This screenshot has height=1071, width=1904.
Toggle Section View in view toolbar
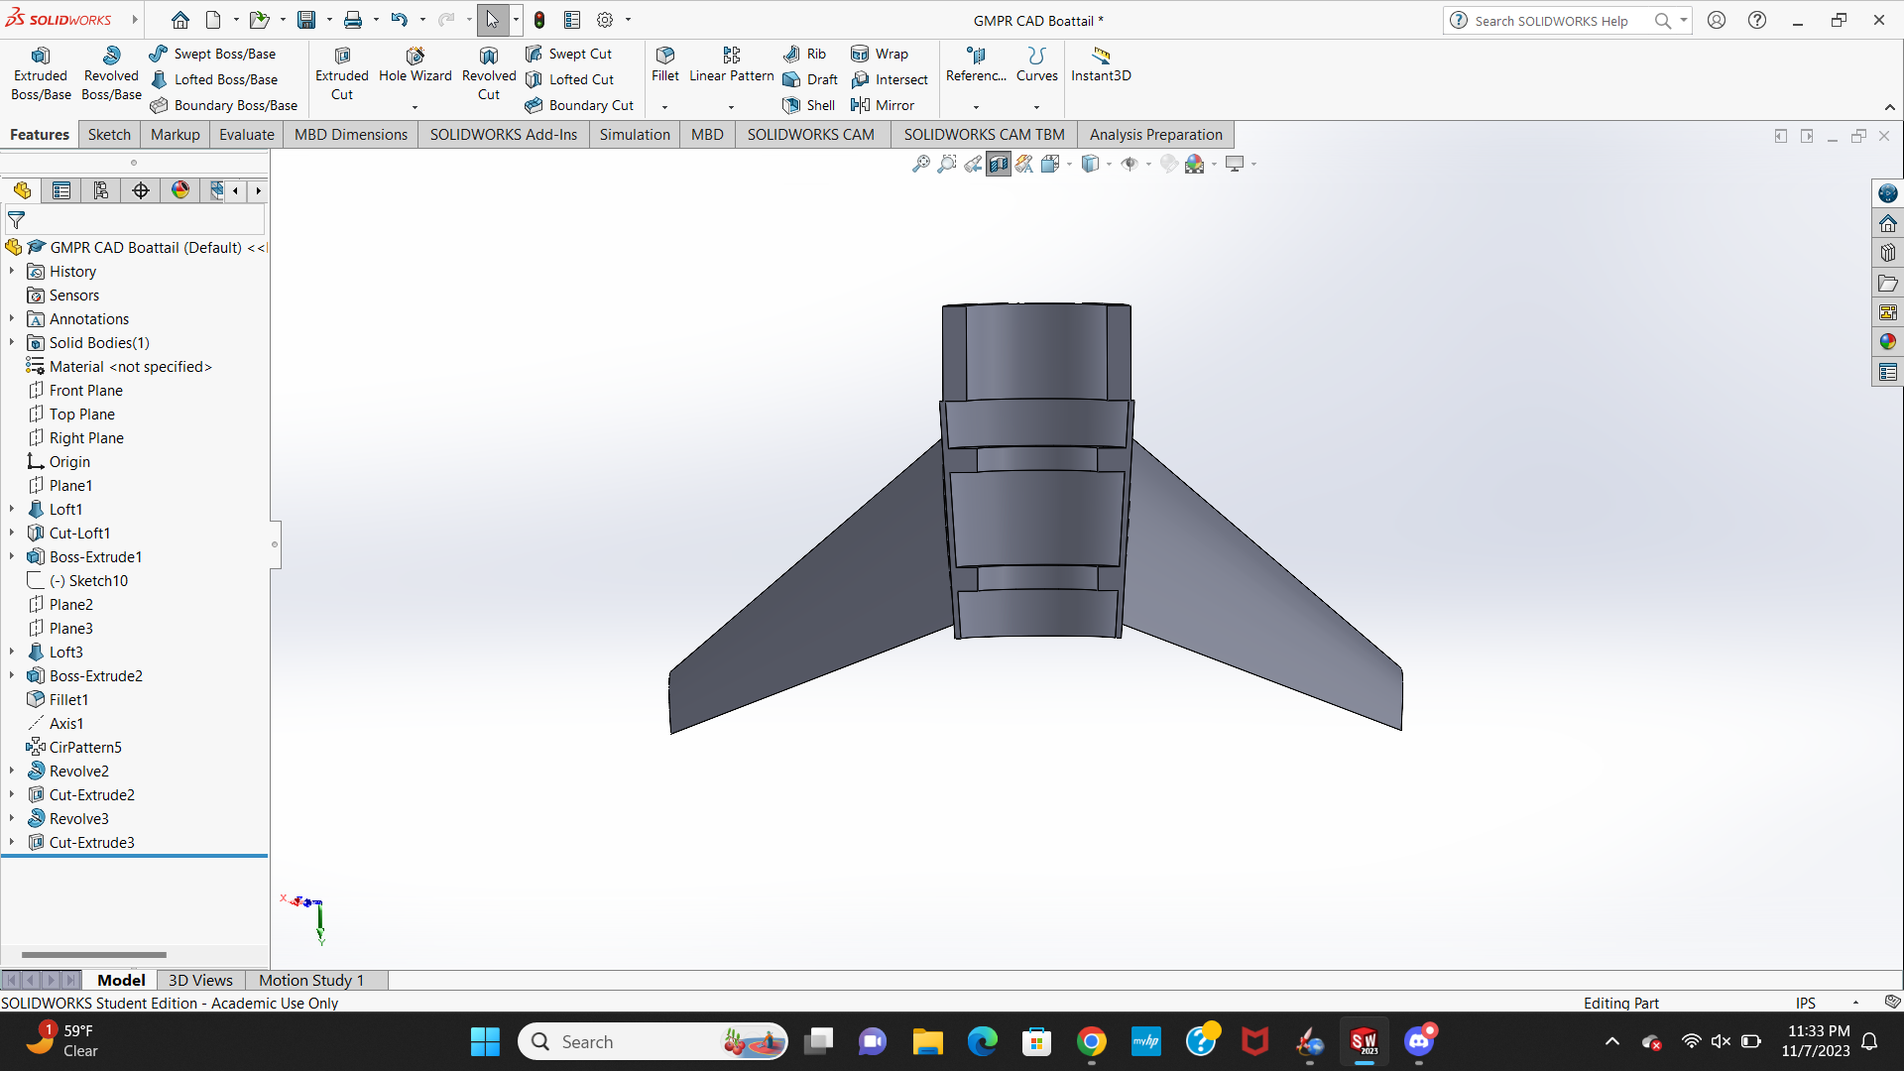pyautogui.click(x=999, y=164)
